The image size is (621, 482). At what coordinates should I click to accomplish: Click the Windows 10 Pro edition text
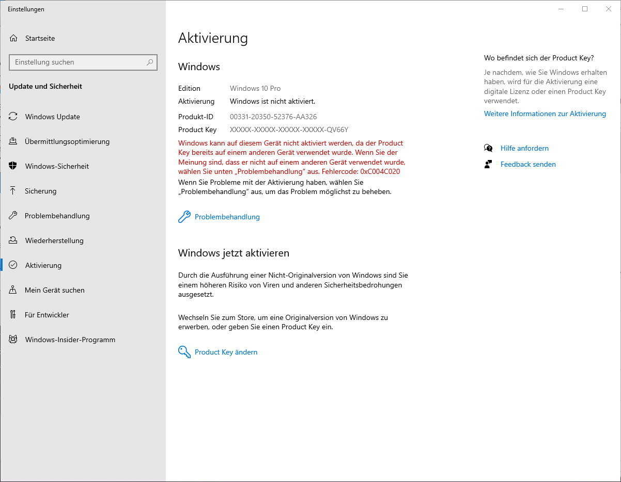click(x=255, y=89)
